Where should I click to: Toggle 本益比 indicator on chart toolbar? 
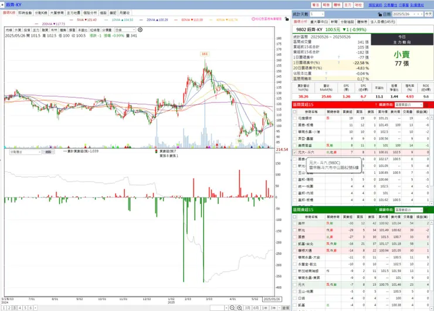click(82, 30)
